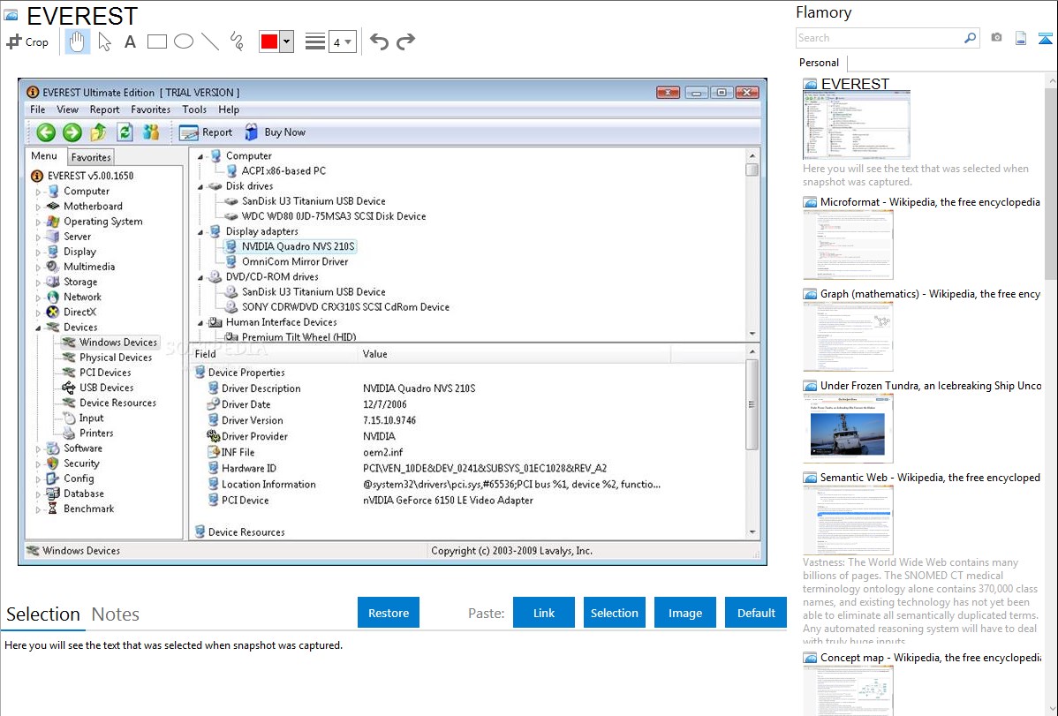Pick the ellipse shape tool
Screen dimensions: 1058x716
point(184,41)
